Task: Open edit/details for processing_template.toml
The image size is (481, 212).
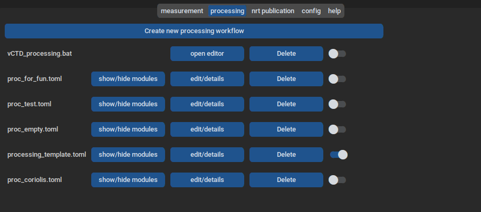Action: [207, 155]
